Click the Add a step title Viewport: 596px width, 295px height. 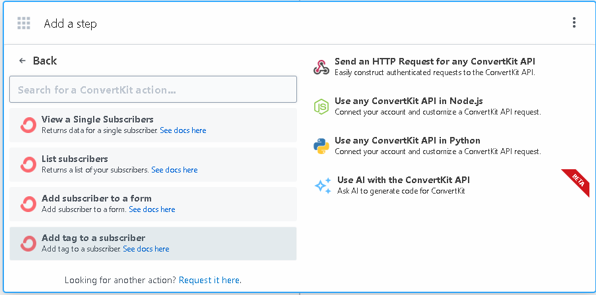71,24
